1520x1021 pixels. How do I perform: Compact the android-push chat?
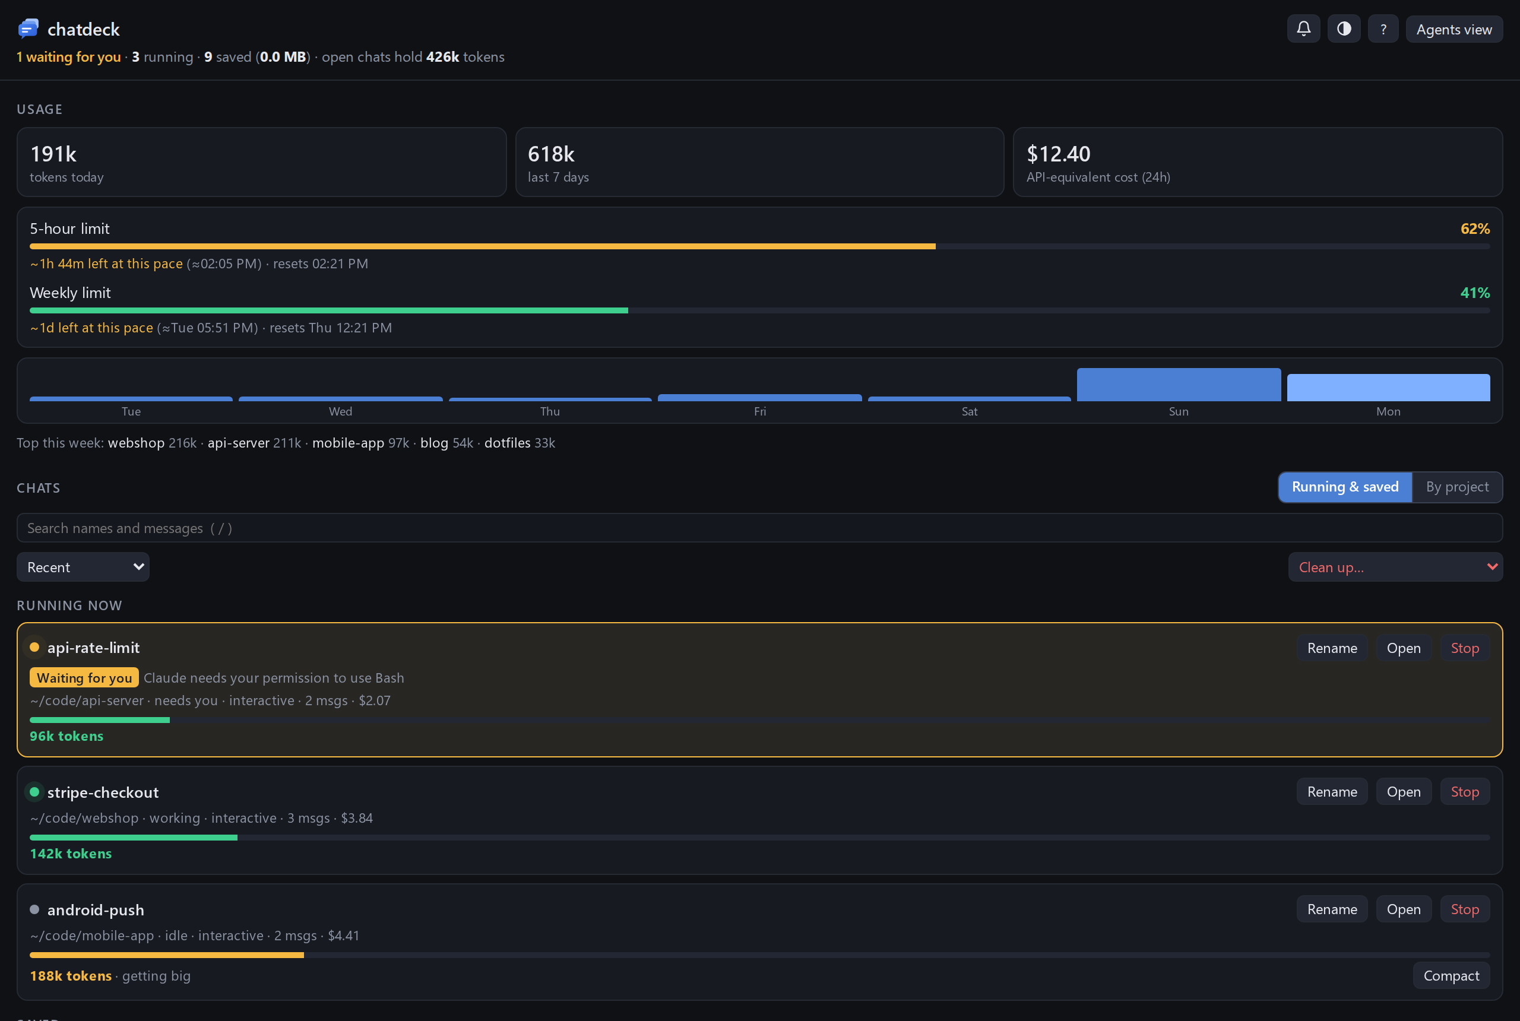1451,975
